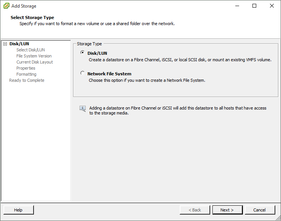Jump to the Current Disk Layout step
The width and height of the screenshot is (281, 221).
coord(35,62)
